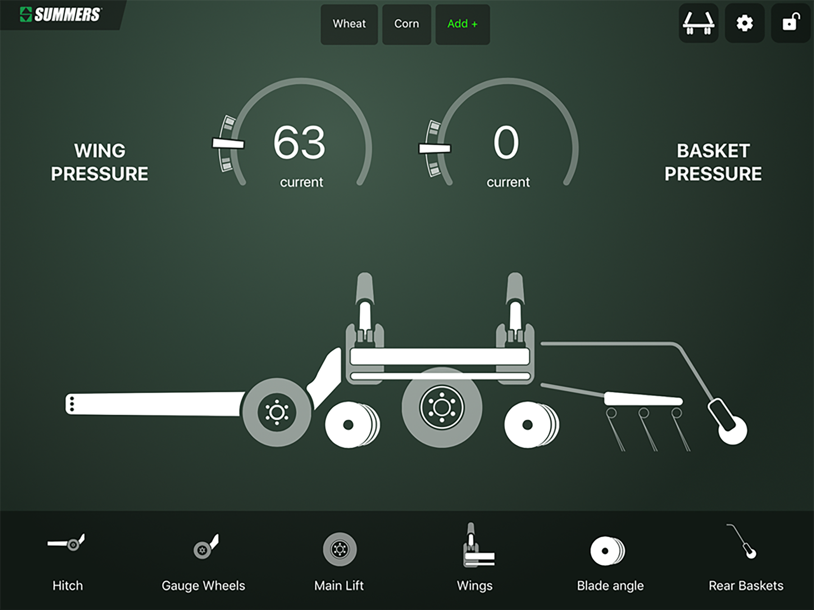Viewport: 814px width, 610px height.
Task: Tap the wing pressure value 63
Action: pyautogui.click(x=299, y=142)
